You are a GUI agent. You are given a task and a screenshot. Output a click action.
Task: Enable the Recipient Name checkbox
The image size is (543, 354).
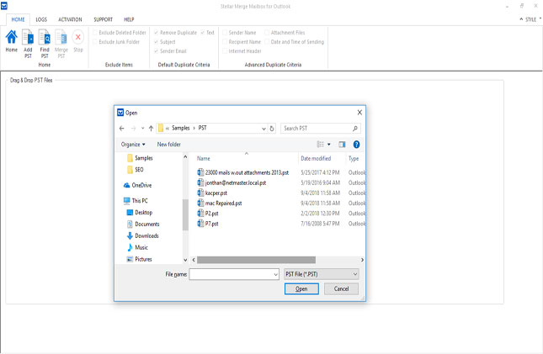coord(225,42)
